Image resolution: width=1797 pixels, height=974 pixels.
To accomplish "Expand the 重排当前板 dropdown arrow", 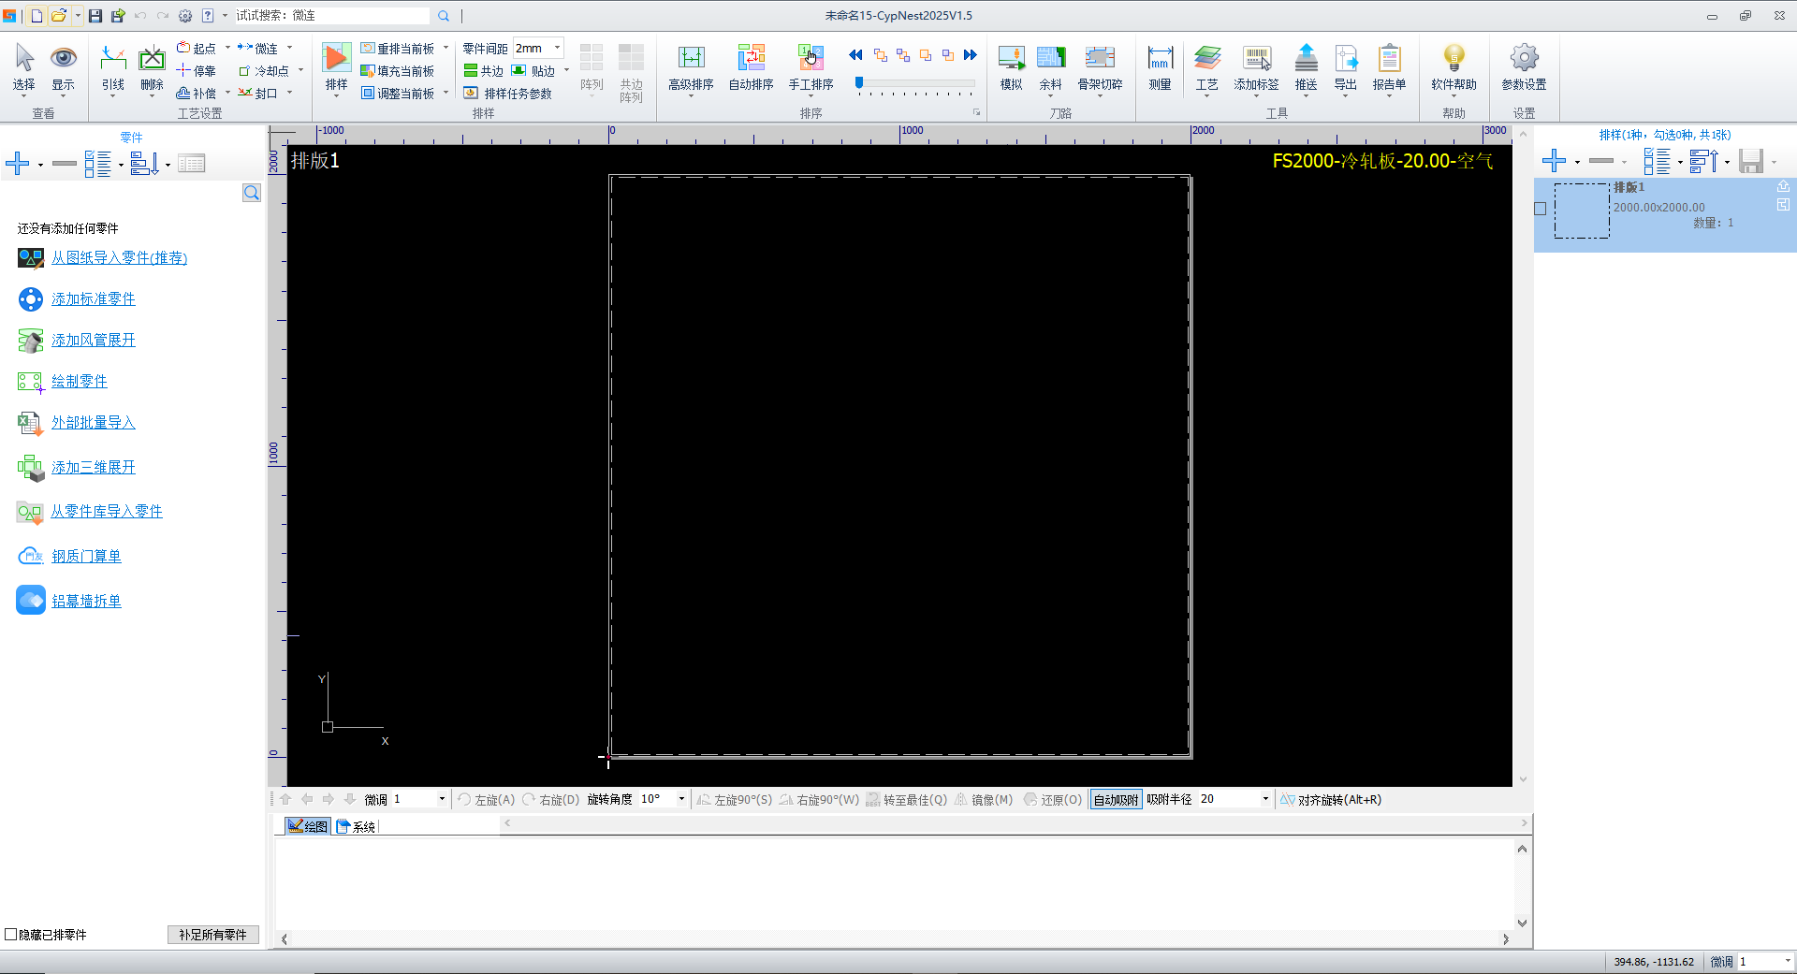I will pos(446,48).
